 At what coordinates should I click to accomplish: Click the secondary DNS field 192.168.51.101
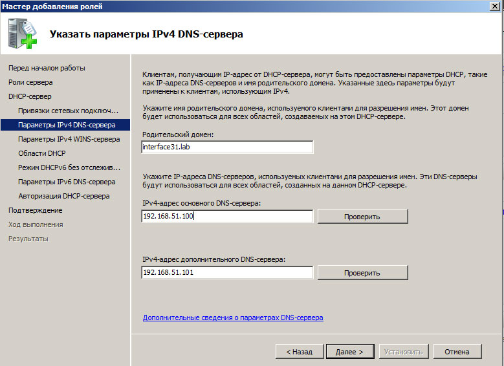(x=227, y=272)
